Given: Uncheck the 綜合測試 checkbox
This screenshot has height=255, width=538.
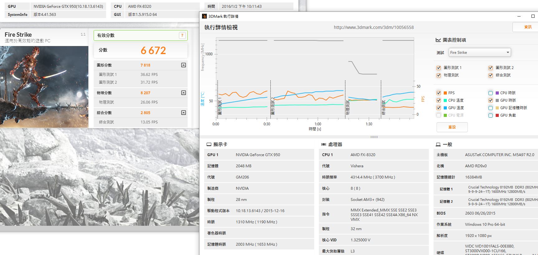Looking at the screenshot, I should [490, 75].
